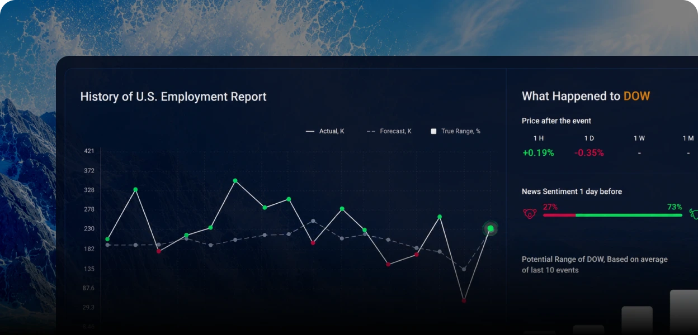
Task: Select the 1 D price period
Action: coord(589,138)
